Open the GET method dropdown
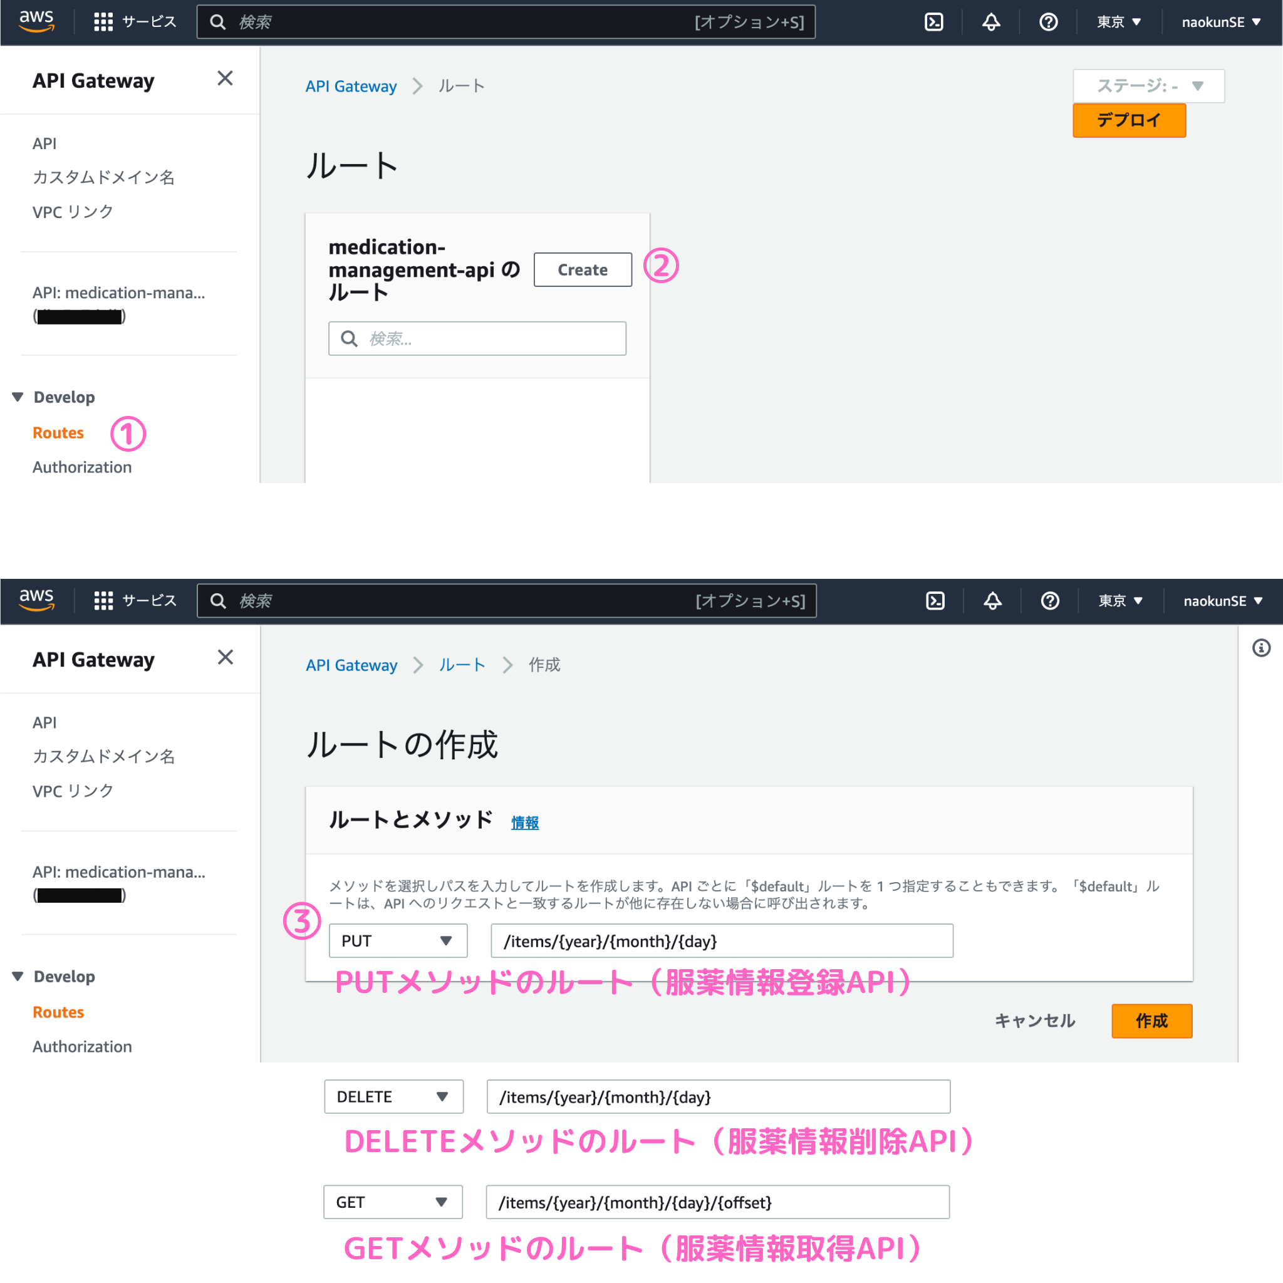This screenshot has width=1283, height=1283. (392, 1202)
